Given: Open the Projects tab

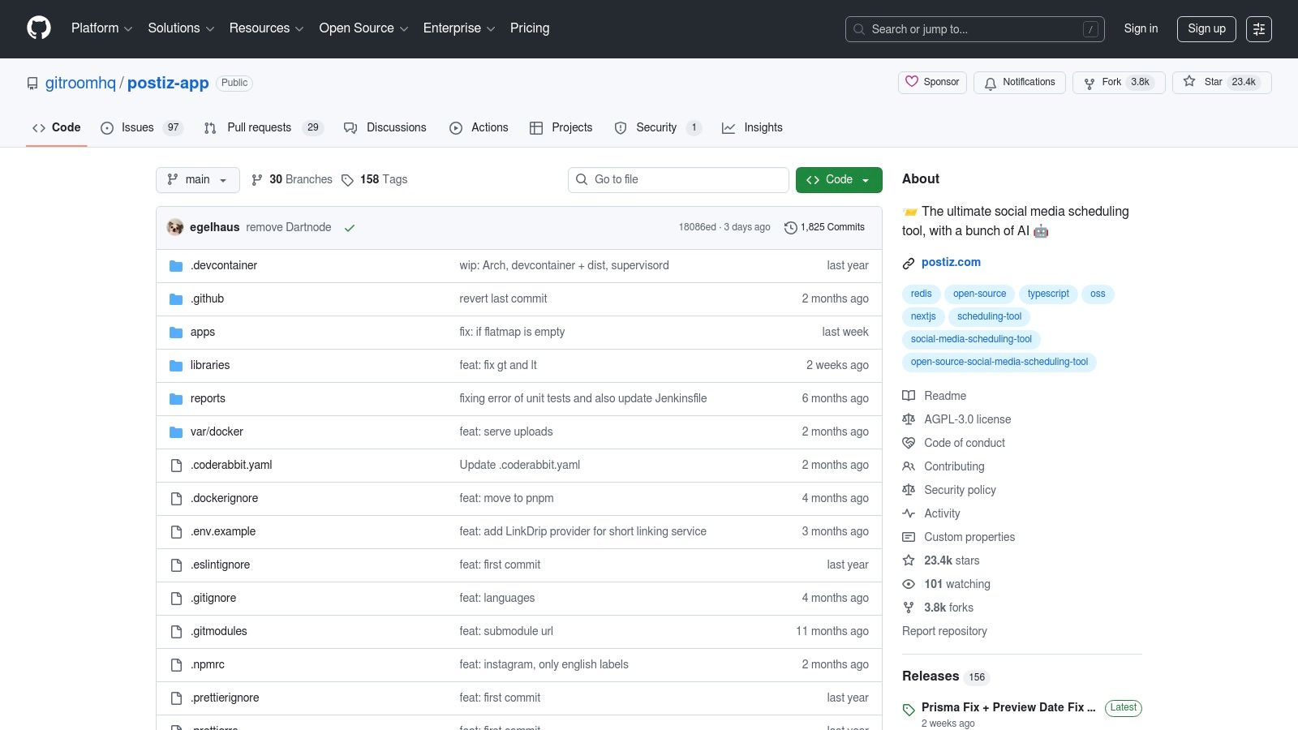Looking at the screenshot, I should coord(561,128).
